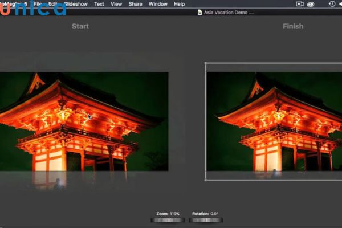
Task: Click the Asia Vacation Demo document icon
Action: [x=200, y=12]
